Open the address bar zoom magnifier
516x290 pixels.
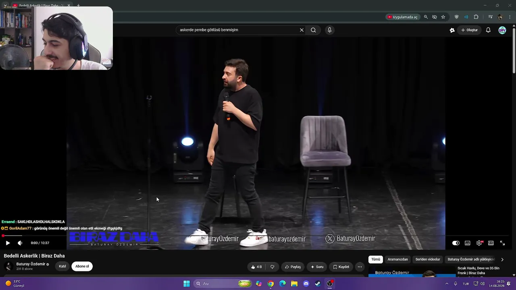click(x=426, y=17)
